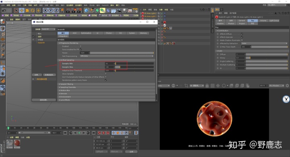The width and height of the screenshot is (290, 157).
Task: Open the Volume tab in light attributes
Action: [263, 21]
